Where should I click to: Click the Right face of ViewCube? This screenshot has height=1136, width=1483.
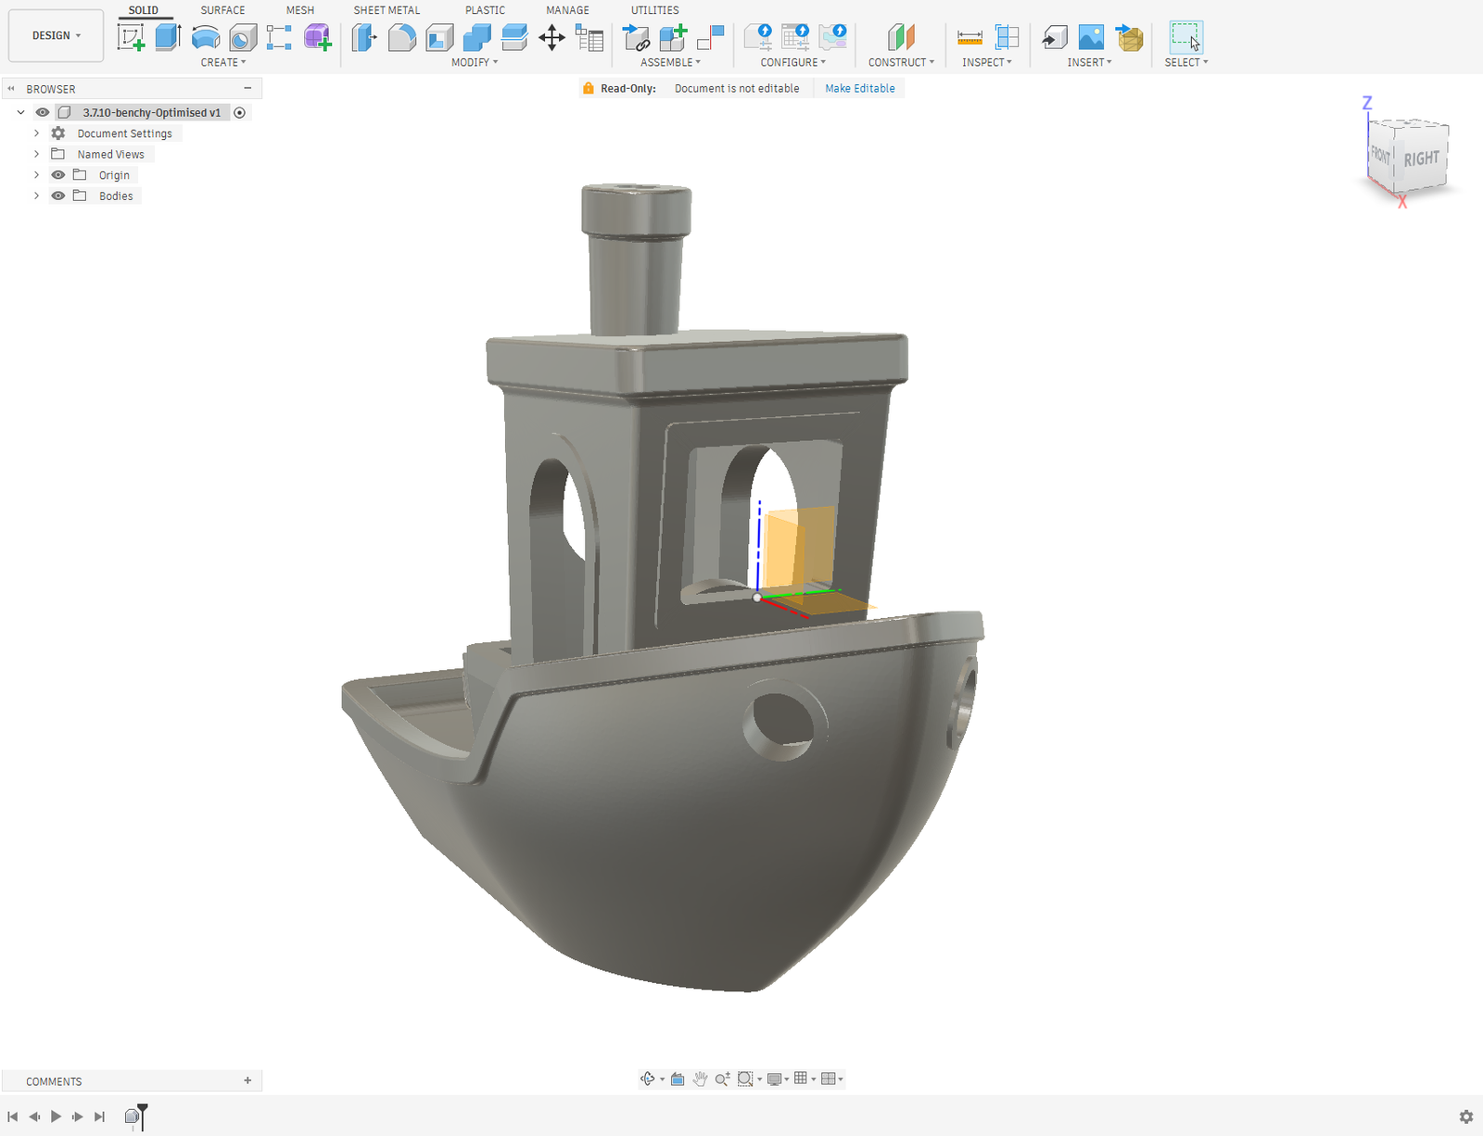coord(1422,158)
